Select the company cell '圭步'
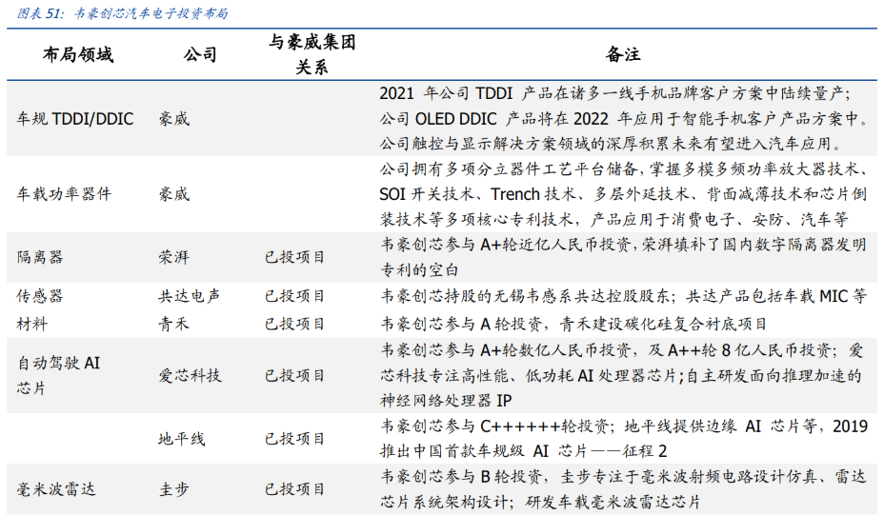The width and height of the screenshot is (884, 515). [173, 489]
